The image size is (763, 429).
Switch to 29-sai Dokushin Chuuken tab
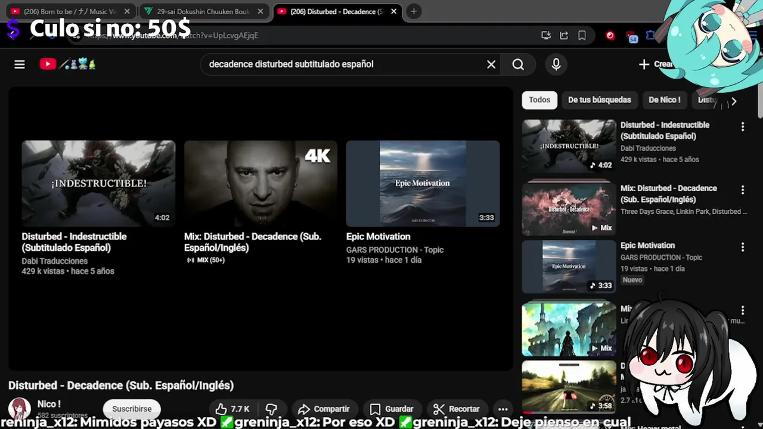tap(203, 11)
